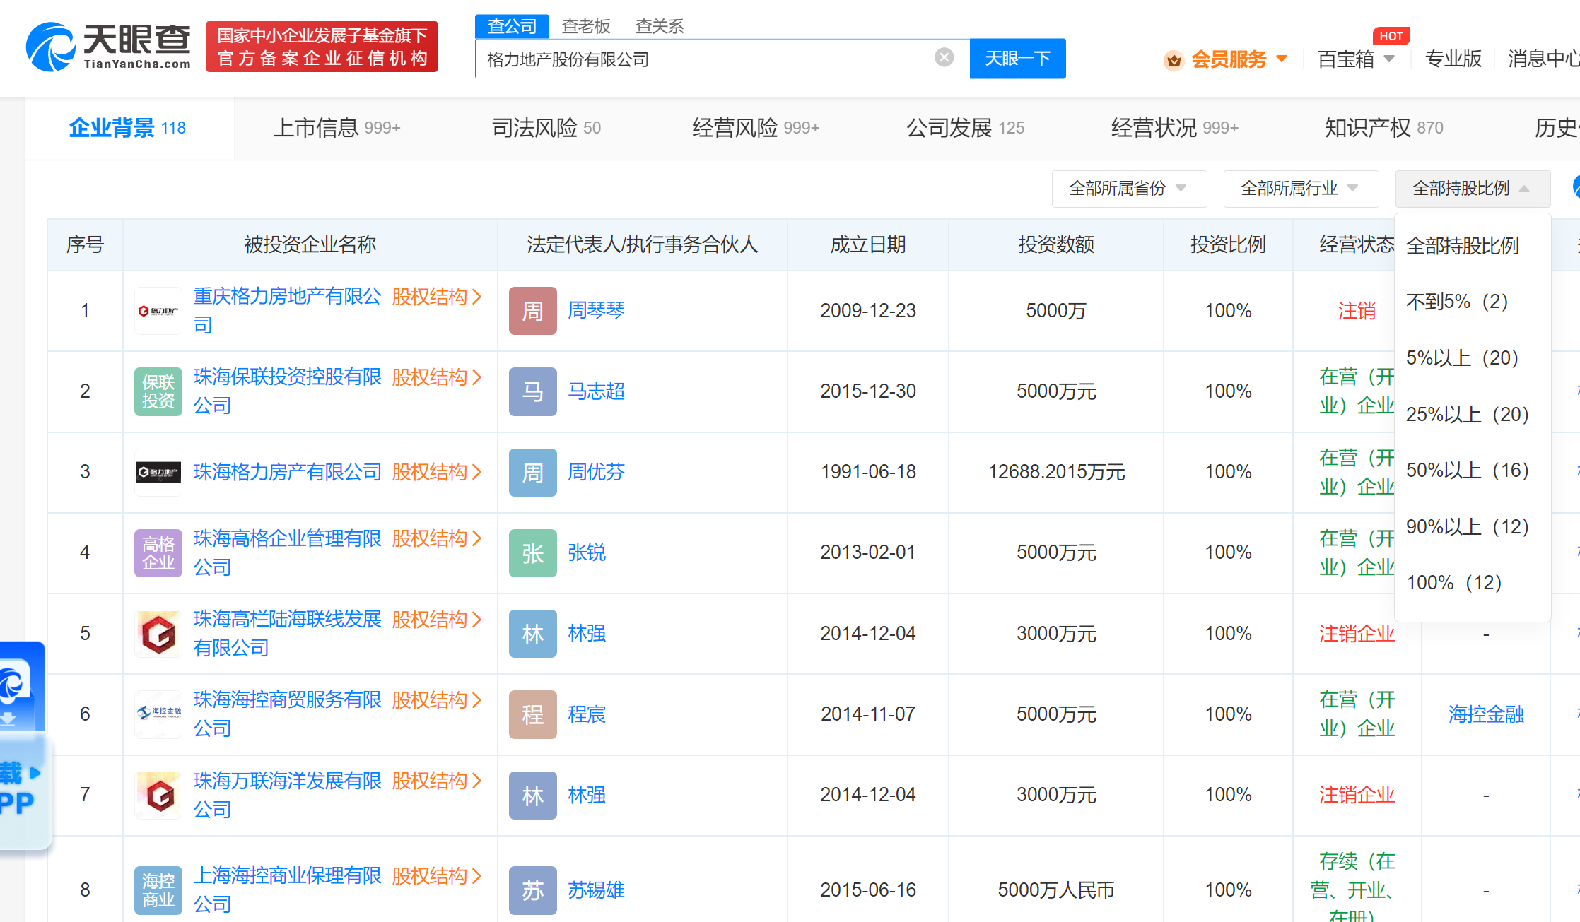The height and width of the screenshot is (922, 1580).
Task: Collapse 全部持股比例 dropdown
Action: pyautogui.click(x=1472, y=189)
